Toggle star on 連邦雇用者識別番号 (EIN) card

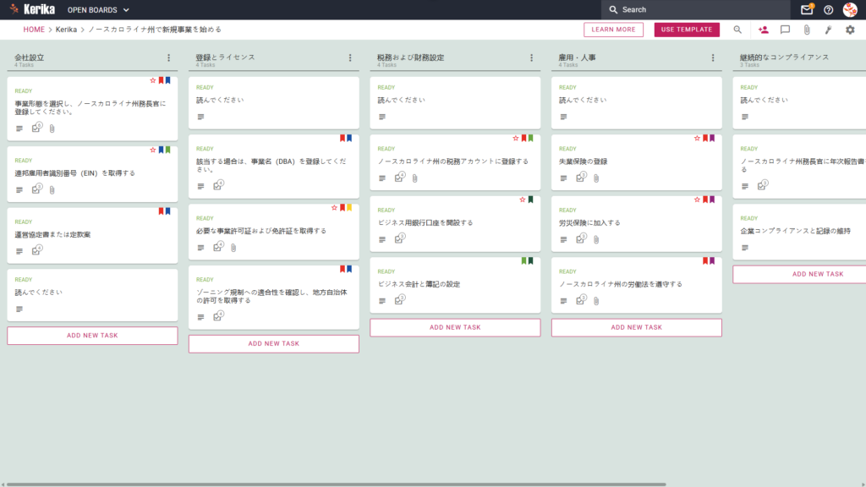point(153,150)
